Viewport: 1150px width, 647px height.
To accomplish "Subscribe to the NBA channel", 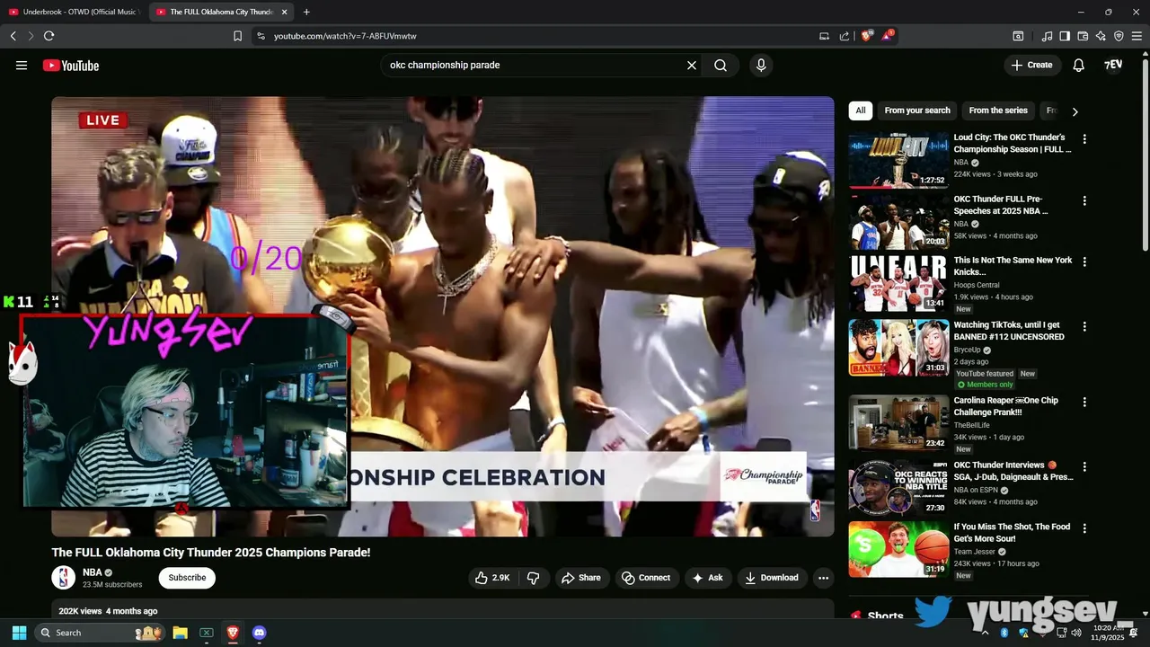I will click(187, 578).
